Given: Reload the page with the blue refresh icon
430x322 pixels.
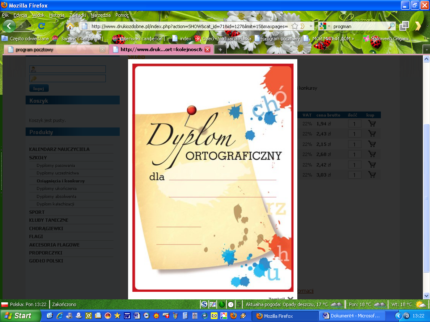Looking at the screenshot, I should (42, 26).
